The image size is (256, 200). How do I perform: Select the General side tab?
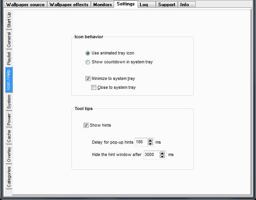pos(9,40)
